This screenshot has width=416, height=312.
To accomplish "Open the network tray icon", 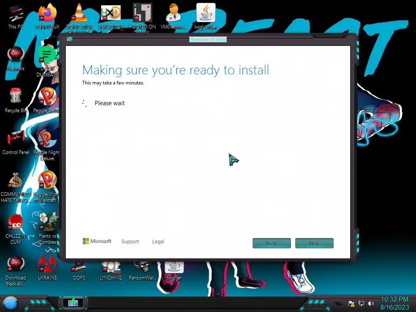I will point(361,303).
